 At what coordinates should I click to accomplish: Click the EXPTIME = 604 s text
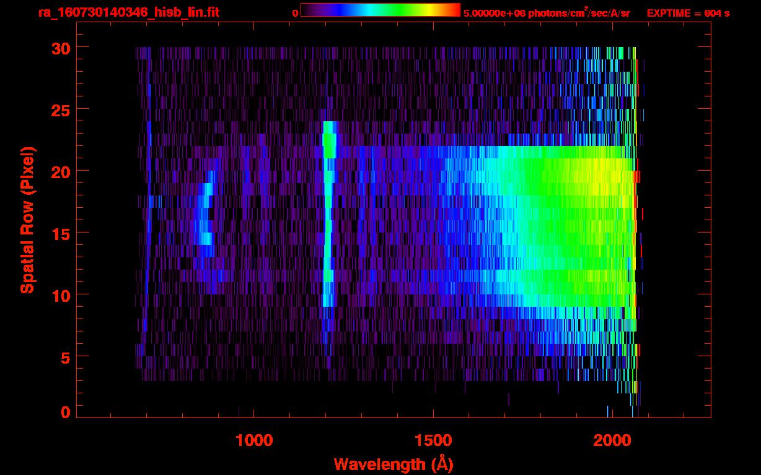tap(688, 13)
